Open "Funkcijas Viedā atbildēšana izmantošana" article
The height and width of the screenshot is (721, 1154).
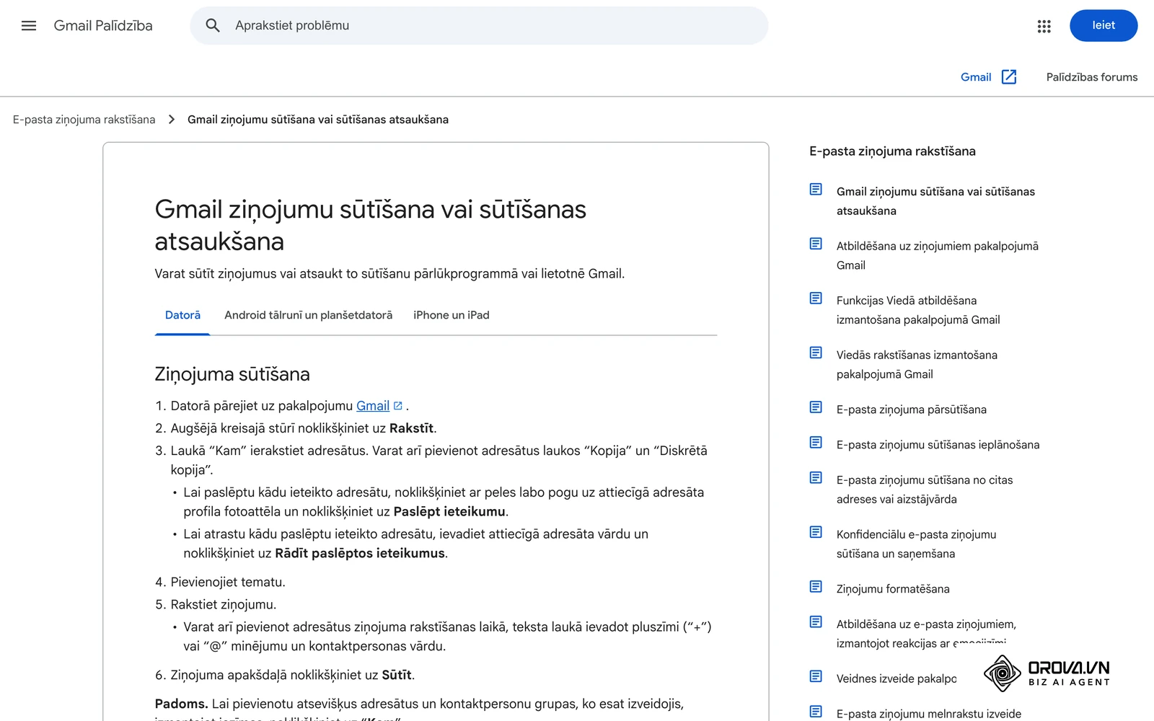point(918,310)
